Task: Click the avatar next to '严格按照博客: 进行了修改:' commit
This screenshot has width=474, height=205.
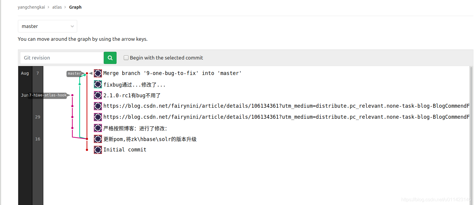Action: (x=98, y=128)
